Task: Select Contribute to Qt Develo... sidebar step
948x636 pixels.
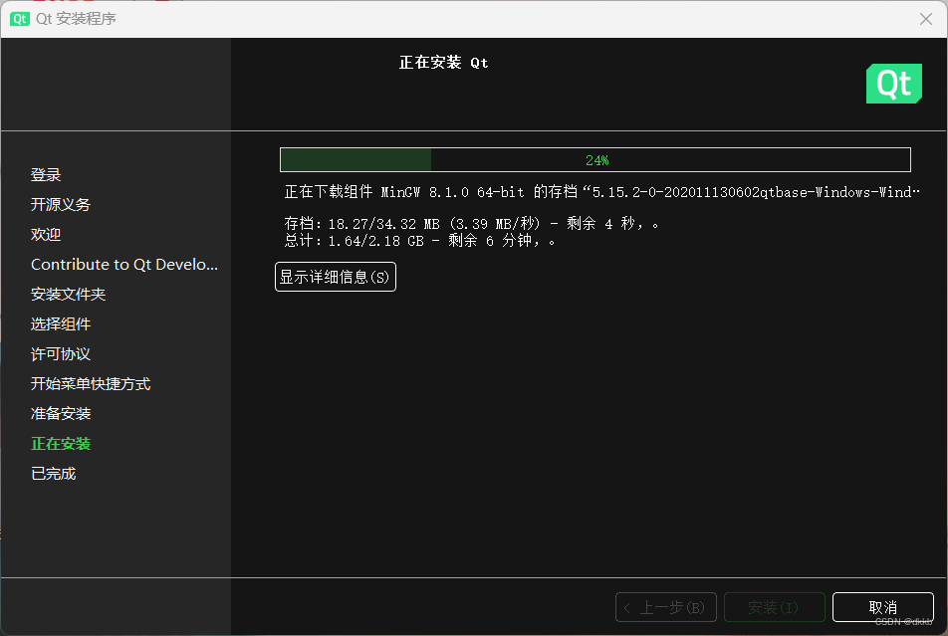Action: [124, 264]
